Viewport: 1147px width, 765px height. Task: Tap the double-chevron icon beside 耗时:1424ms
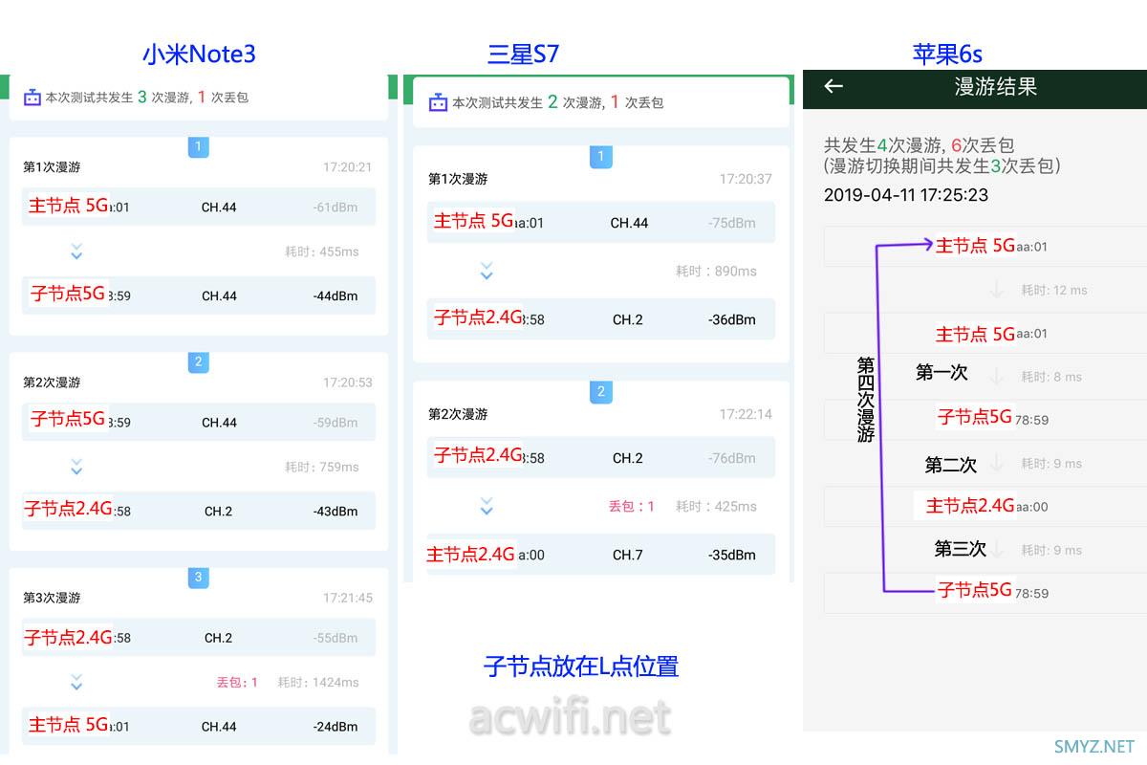(x=76, y=682)
